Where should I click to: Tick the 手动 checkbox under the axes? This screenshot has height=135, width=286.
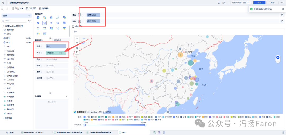click(73, 26)
